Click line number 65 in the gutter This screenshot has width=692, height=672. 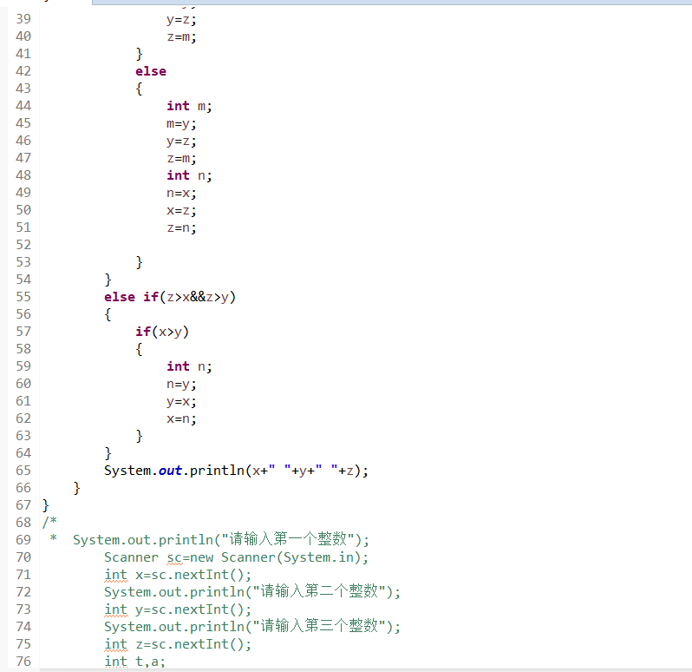click(23, 471)
